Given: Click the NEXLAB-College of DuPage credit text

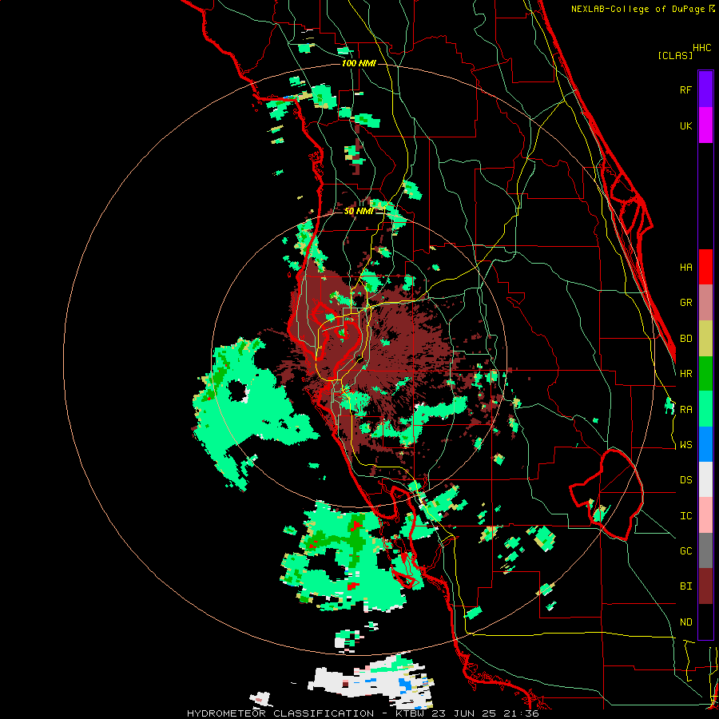Looking at the screenshot, I should point(639,9).
